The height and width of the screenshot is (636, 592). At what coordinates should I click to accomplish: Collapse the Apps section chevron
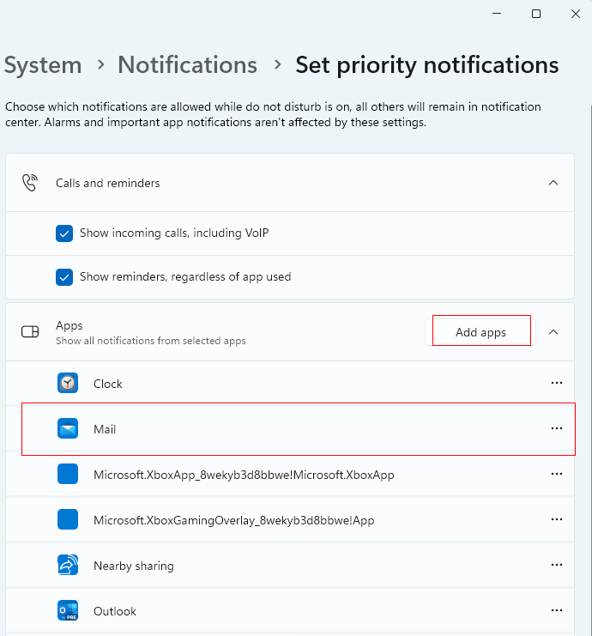coord(553,332)
